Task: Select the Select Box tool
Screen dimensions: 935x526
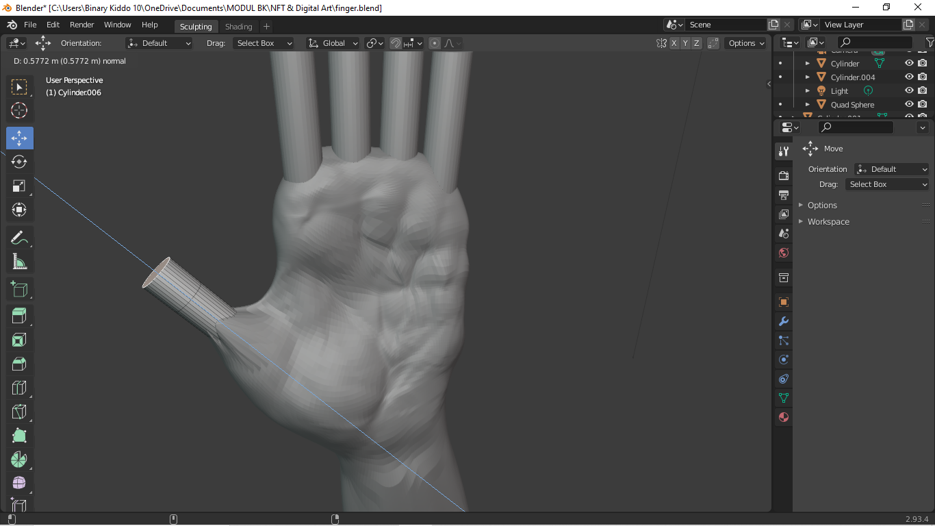Action: tap(19, 87)
